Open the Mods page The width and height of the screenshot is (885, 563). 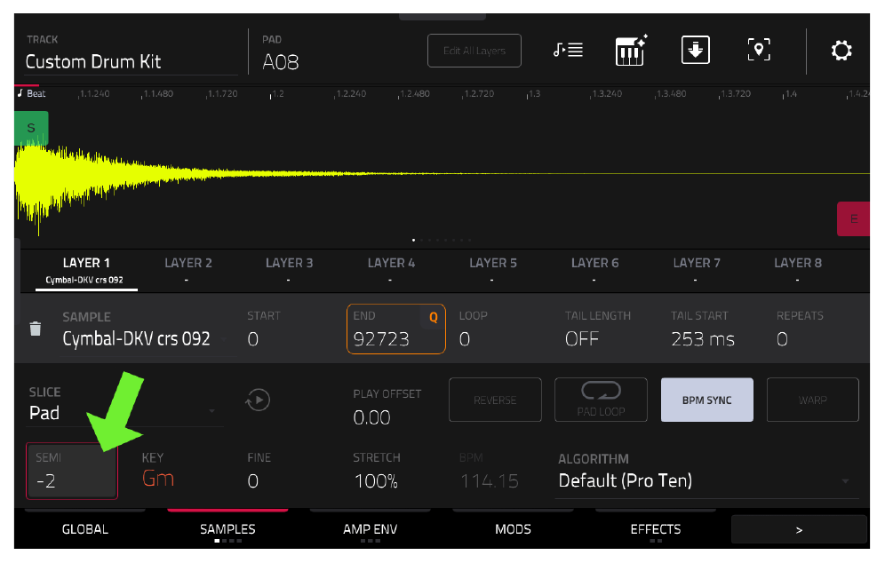(x=513, y=528)
